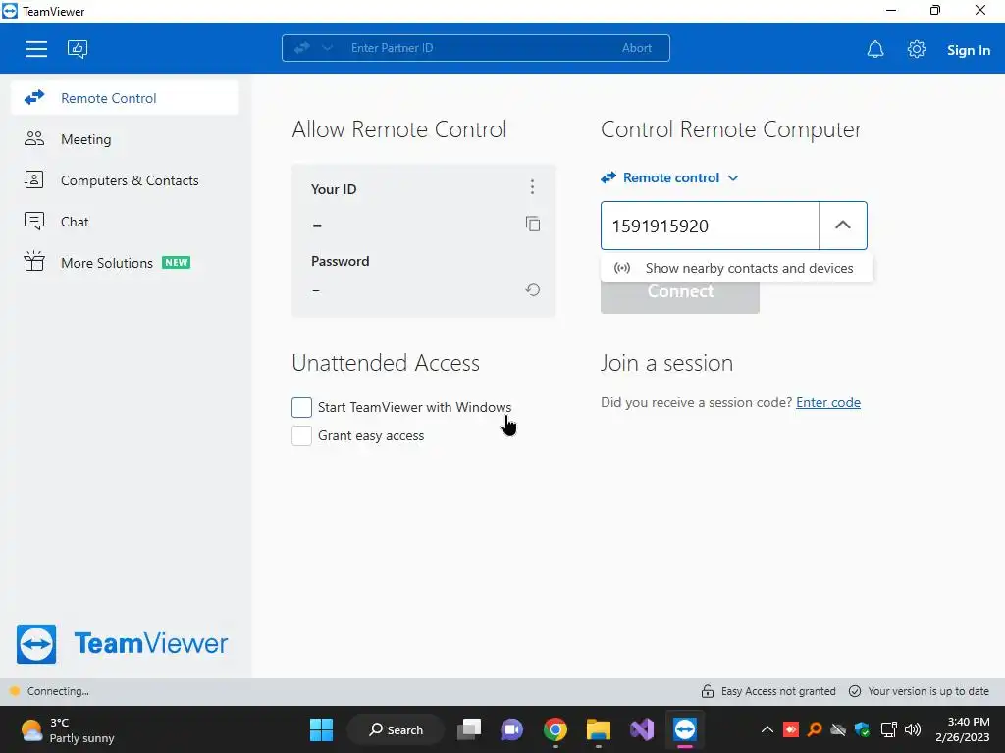Open Your ID three-dot options
The height and width of the screenshot is (753, 1005).
532,187
